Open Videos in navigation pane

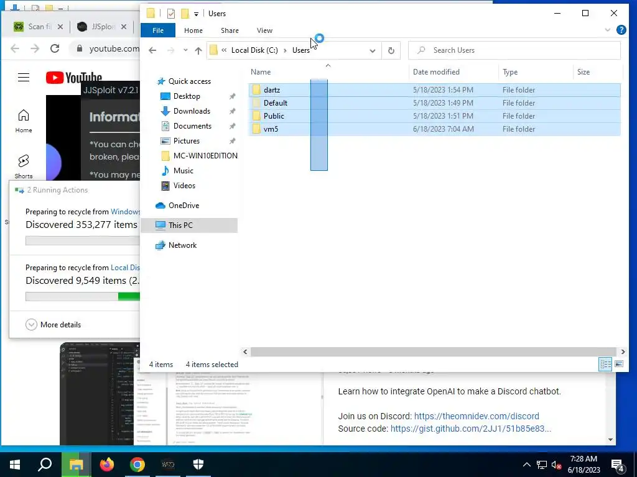pyautogui.click(x=184, y=186)
